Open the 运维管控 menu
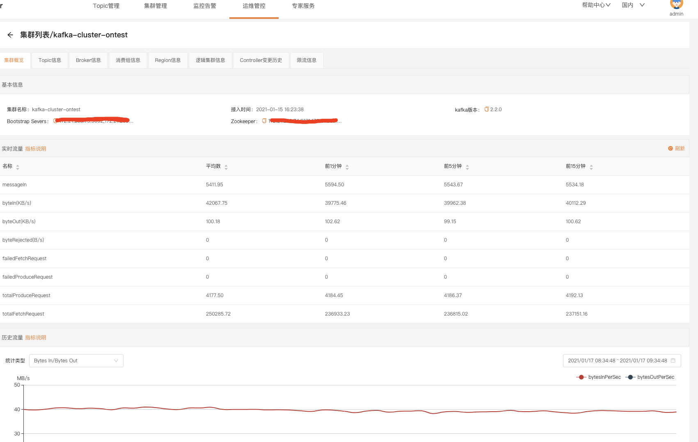The width and height of the screenshot is (698, 442). point(254,6)
